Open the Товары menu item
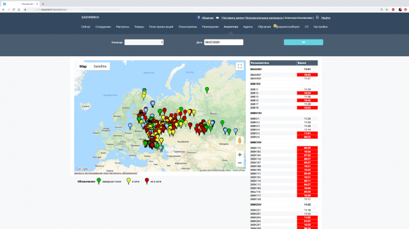This screenshot has height=229, width=409. 139,26
